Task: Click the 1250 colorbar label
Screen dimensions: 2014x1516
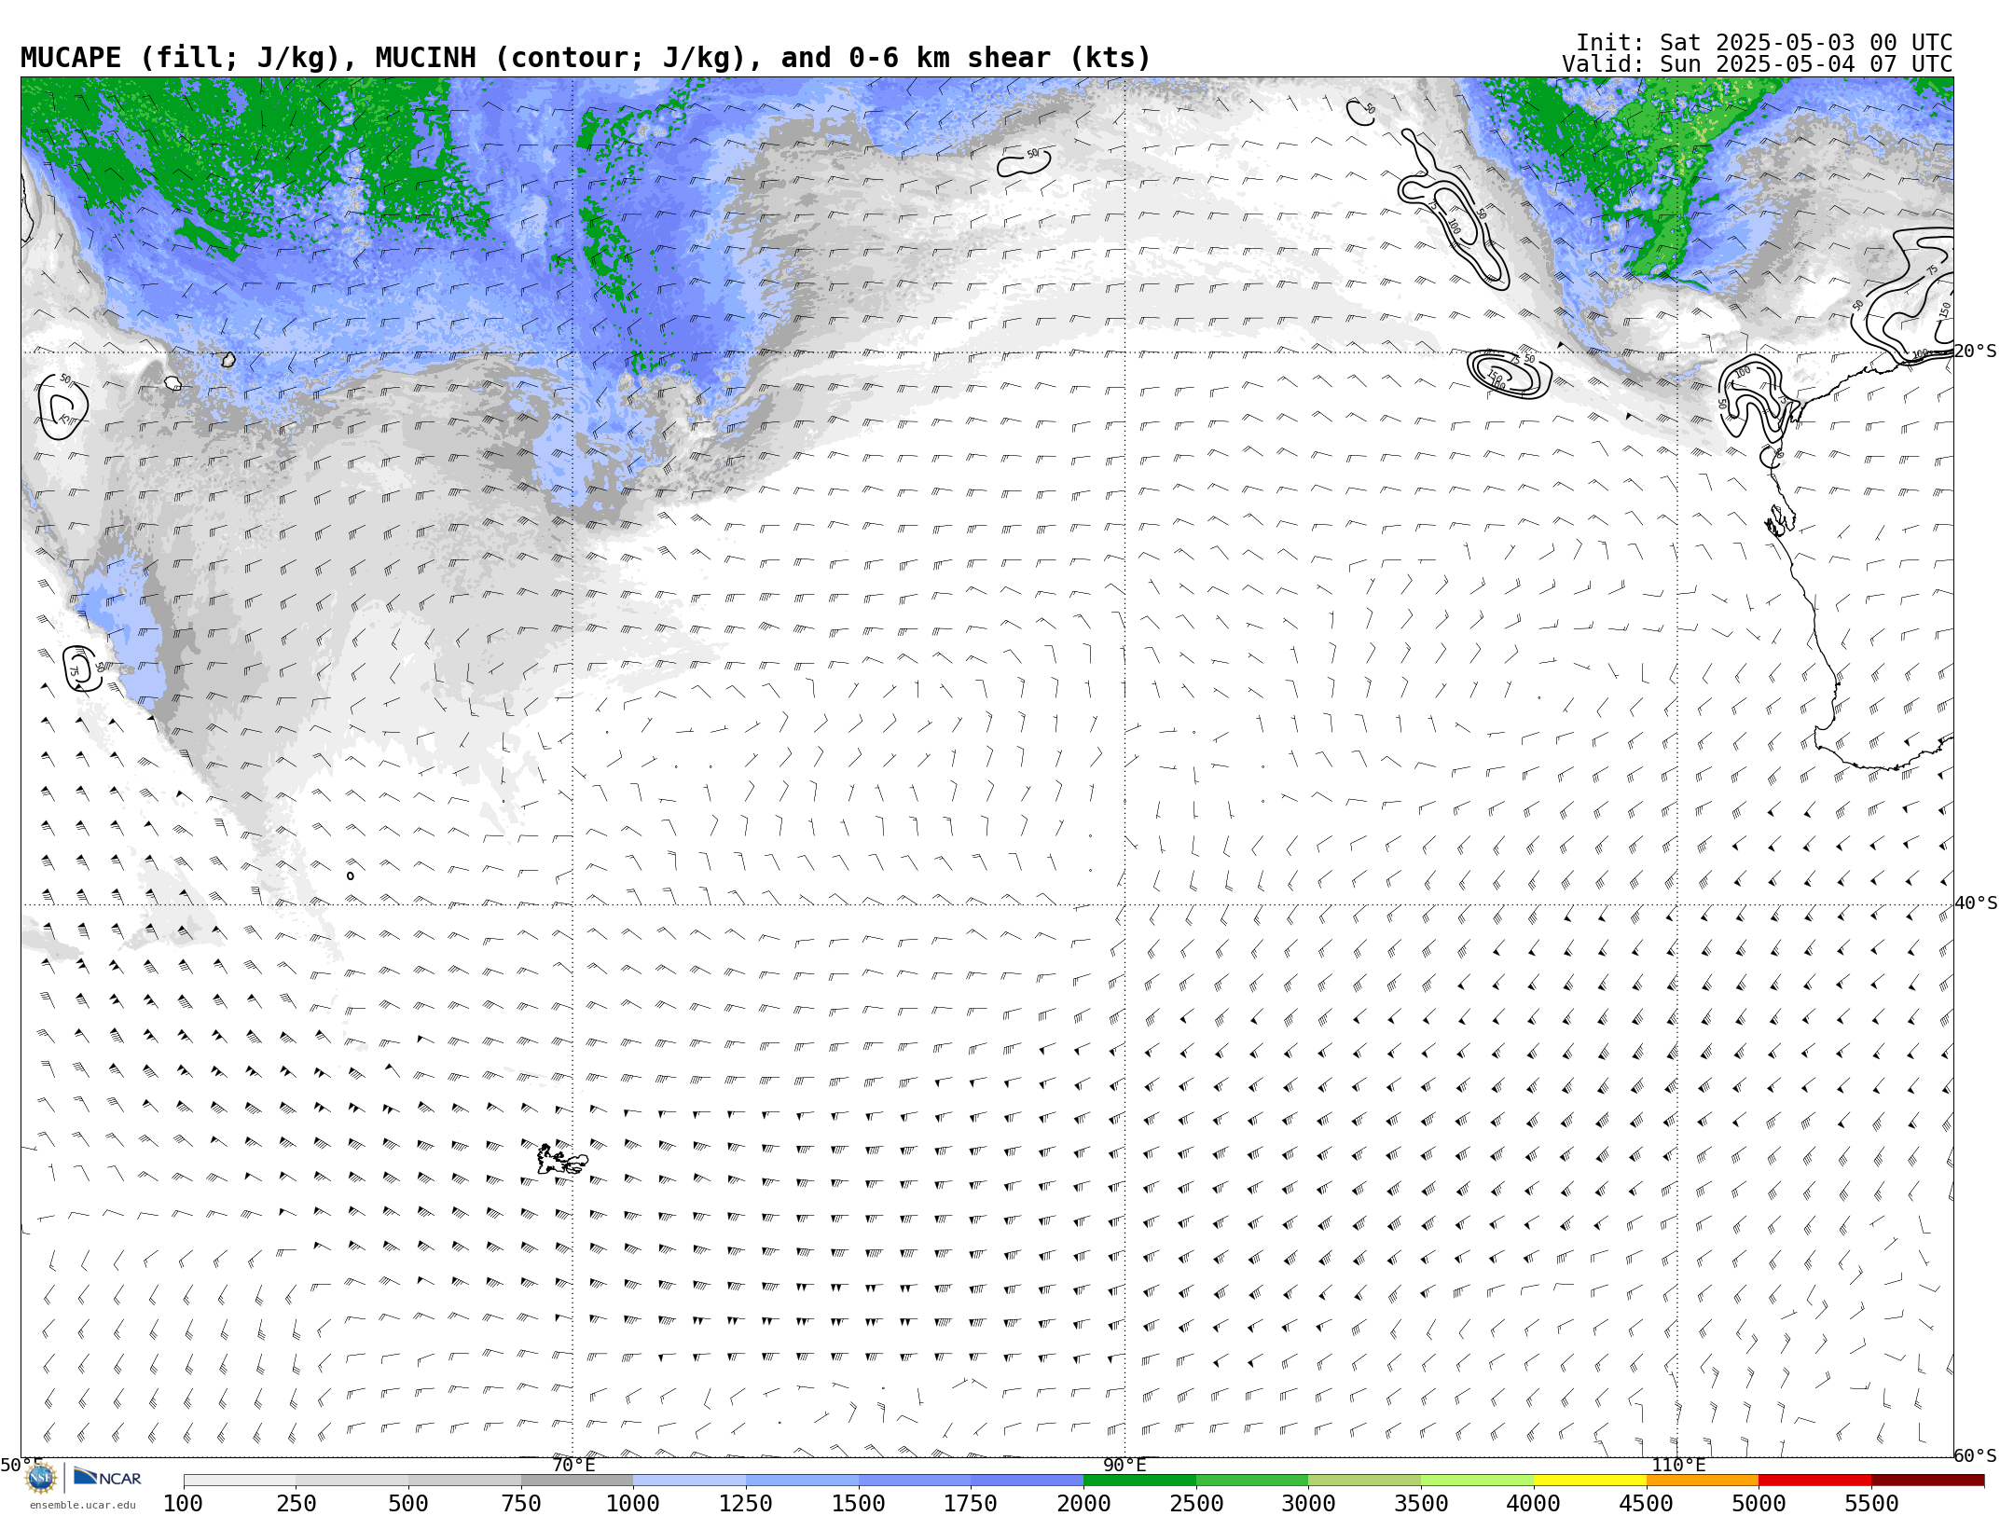Action: tap(746, 1503)
